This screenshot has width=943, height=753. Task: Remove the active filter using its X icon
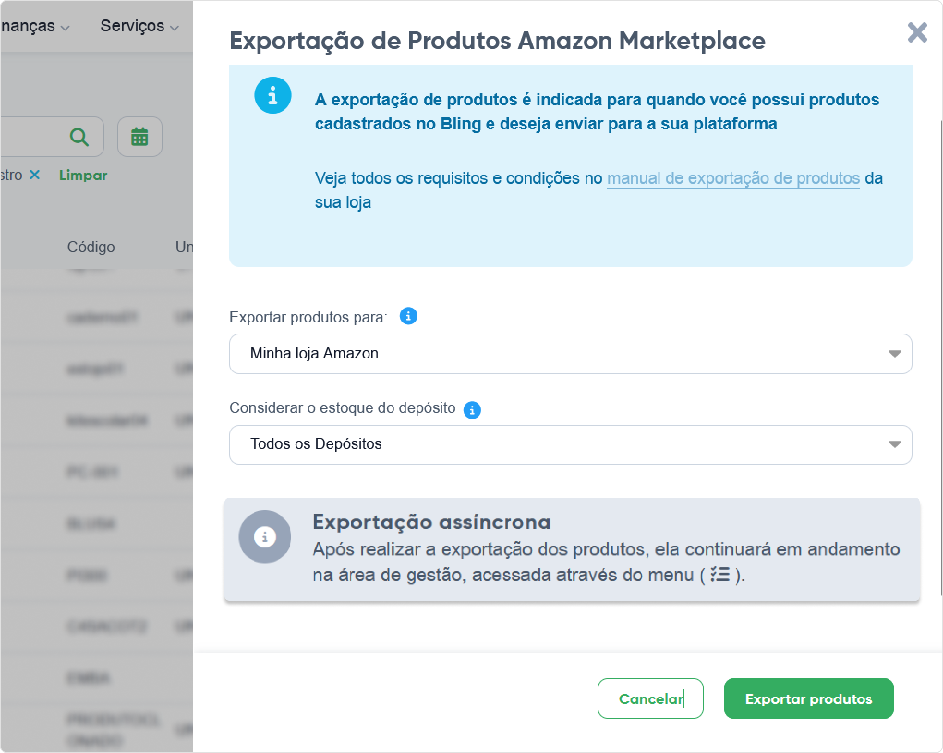point(36,175)
